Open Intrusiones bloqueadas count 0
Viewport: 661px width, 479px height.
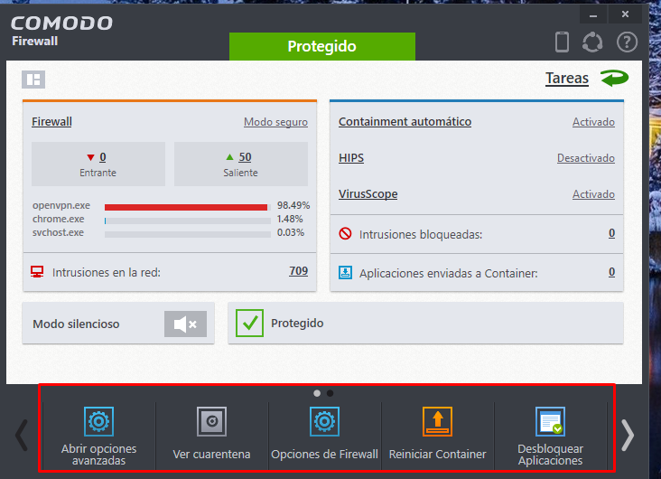611,233
